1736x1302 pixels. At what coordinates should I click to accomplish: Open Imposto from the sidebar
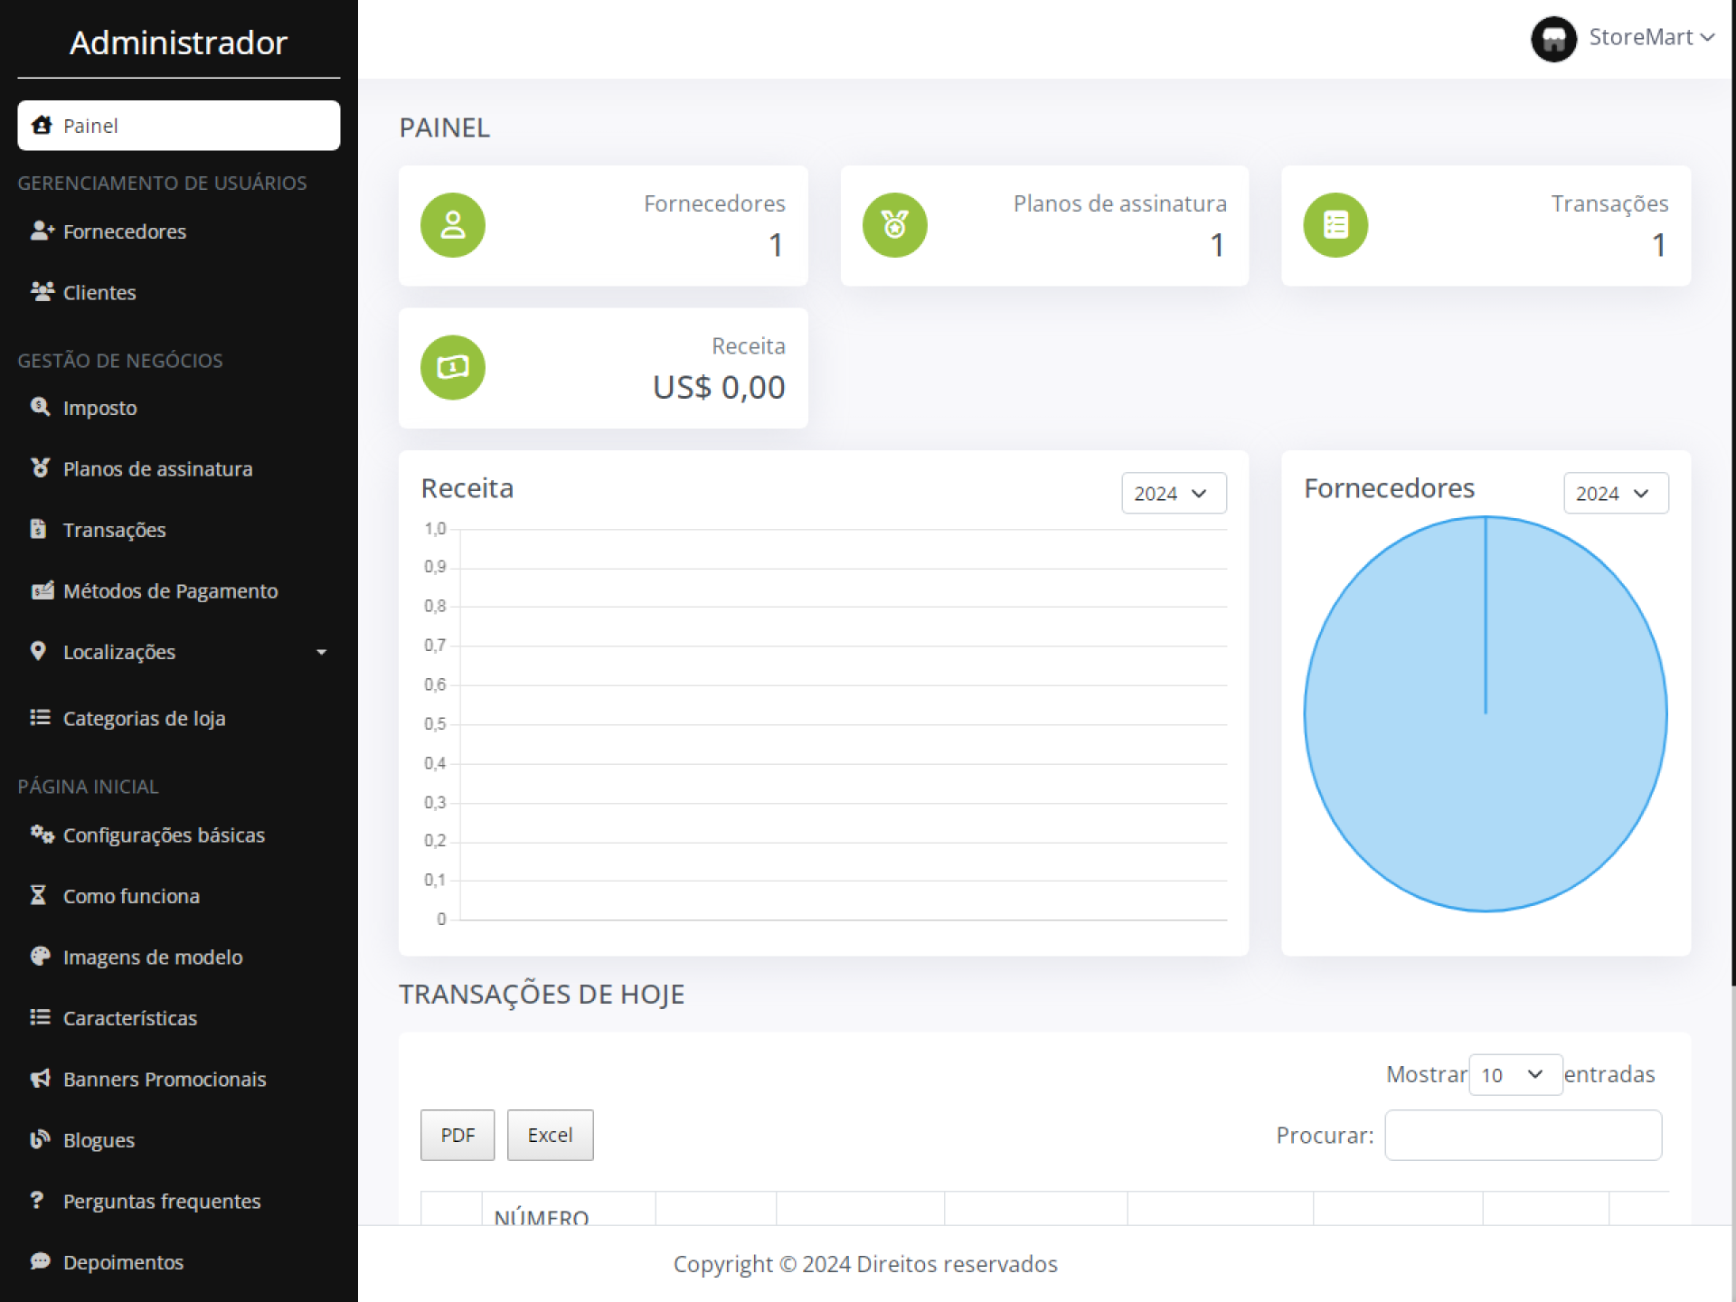coord(99,408)
